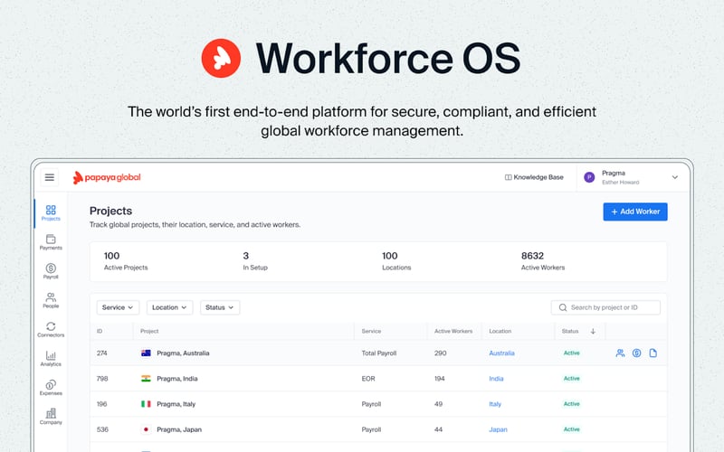The width and height of the screenshot is (724, 452).
Task: Sort by Status column arrow
Action: pyautogui.click(x=593, y=331)
